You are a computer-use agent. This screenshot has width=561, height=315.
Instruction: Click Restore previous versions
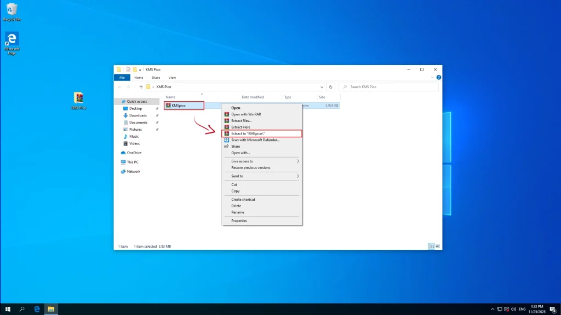[251, 168]
